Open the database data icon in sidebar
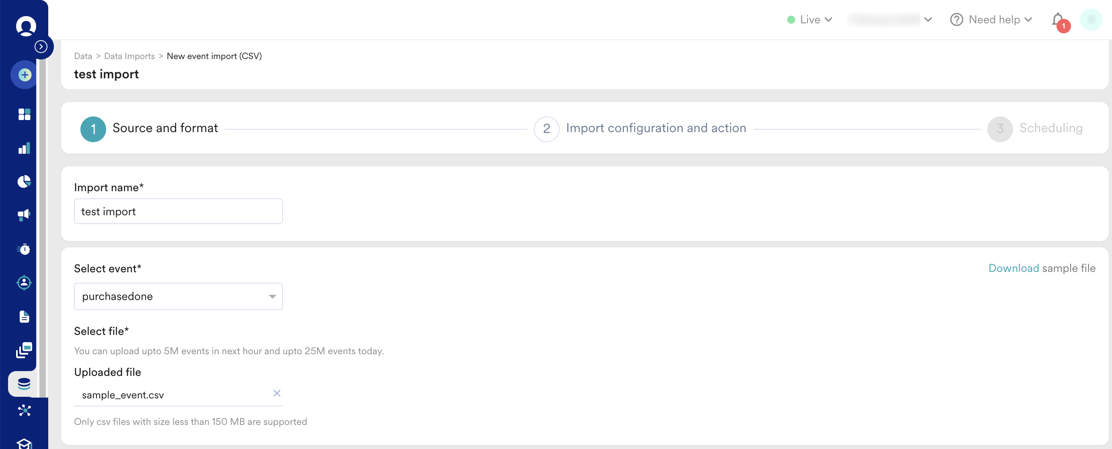This screenshot has height=449, width=1112. pos(24,384)
